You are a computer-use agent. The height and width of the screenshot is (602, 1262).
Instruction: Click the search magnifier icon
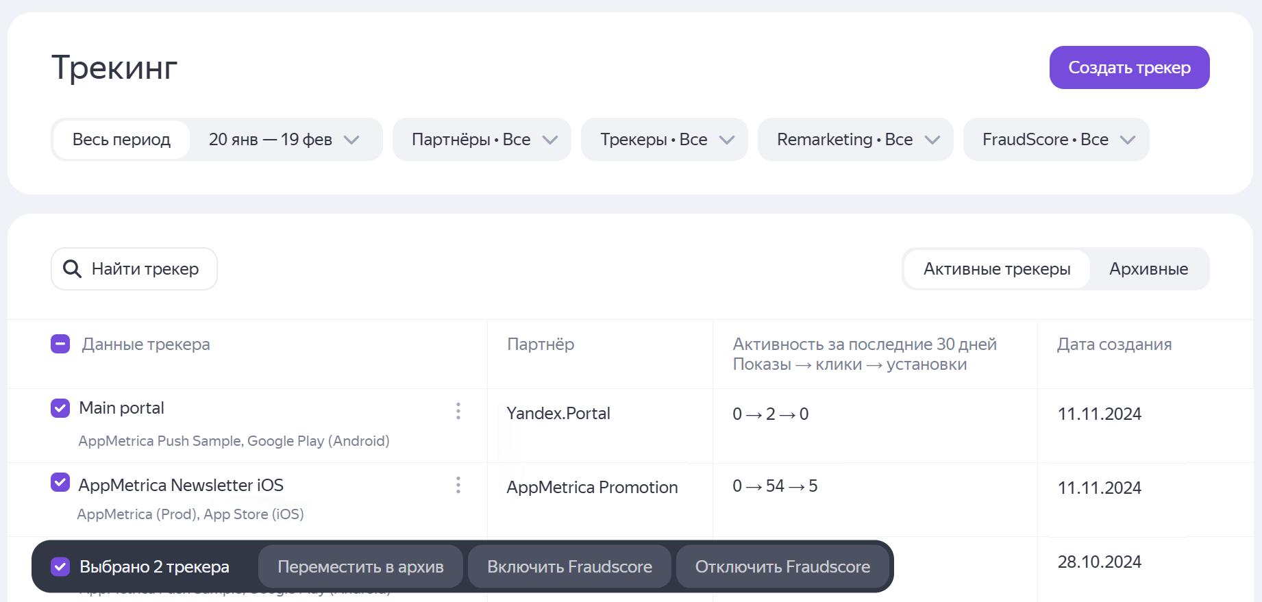pyautogui.click(x=72, y=269)
